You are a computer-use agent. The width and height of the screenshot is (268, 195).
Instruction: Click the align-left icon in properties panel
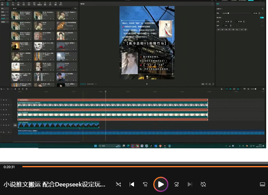(219, 30)
